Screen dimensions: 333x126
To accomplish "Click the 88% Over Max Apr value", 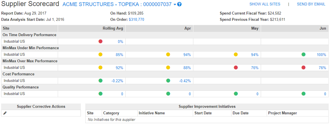I will tap(187, 68).
